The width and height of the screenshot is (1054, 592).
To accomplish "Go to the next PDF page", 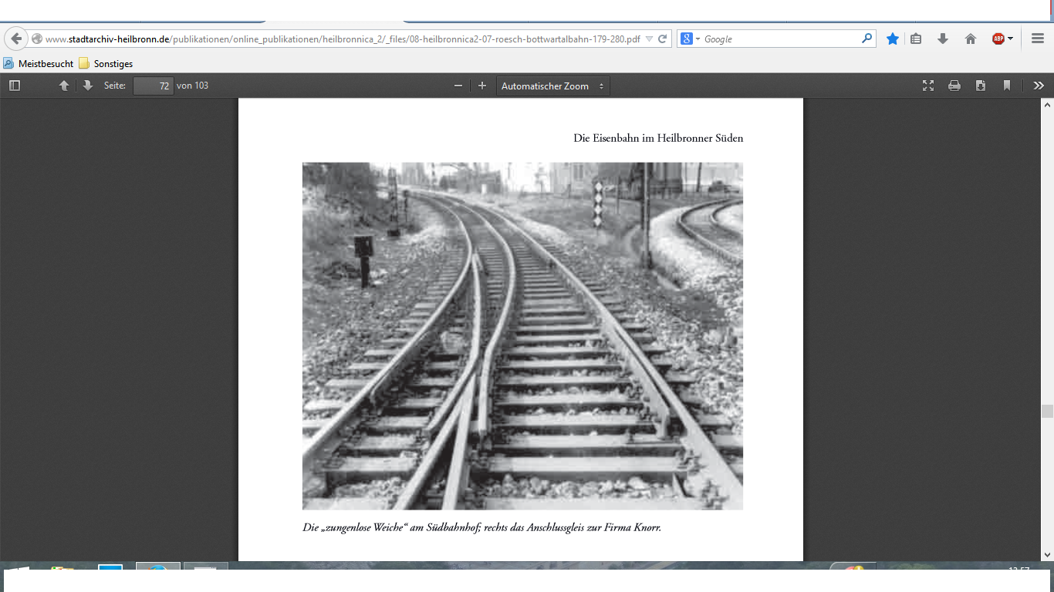I will tap(88, 86).
